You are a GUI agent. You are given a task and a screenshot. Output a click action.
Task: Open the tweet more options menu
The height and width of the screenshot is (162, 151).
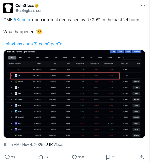pos(143,5)
